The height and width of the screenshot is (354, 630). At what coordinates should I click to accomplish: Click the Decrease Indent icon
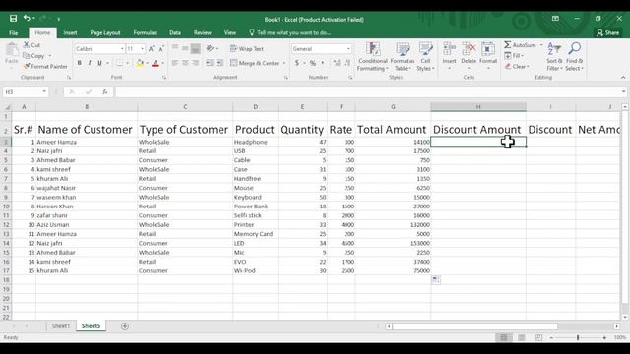[x=210, y=63]
